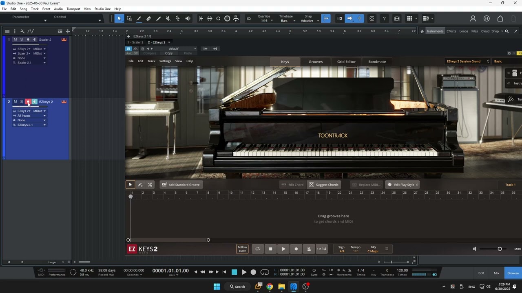The height and width of the screenshot is (293, 522).
Task: Open File Explorer from the taskbar
Action: click(x=281, y=286)
